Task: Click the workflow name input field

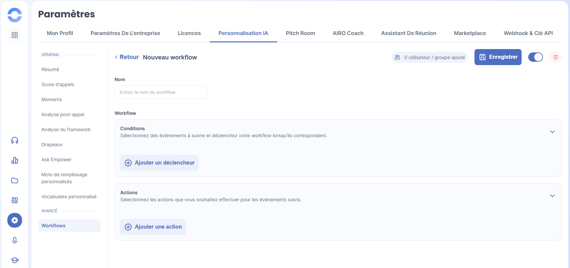Action: coord(161,92)
